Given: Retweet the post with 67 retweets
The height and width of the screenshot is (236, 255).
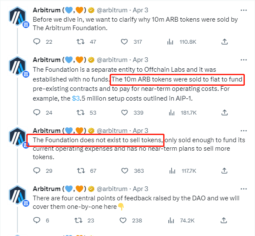Looking at the screenshot, I should (81, 171).
